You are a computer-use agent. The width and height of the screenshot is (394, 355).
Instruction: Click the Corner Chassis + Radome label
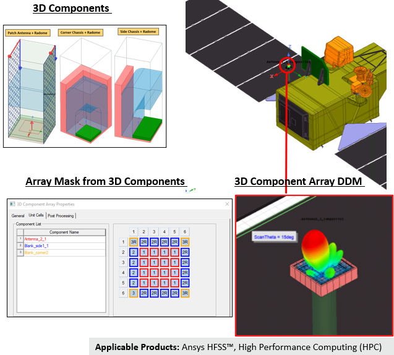tap(80, 33)
